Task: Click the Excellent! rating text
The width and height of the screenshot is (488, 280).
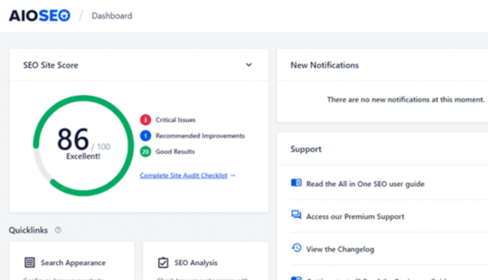Action: coord(83,156)
